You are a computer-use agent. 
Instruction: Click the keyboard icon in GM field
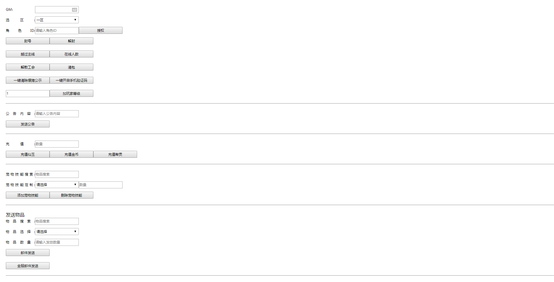[75, 10]
